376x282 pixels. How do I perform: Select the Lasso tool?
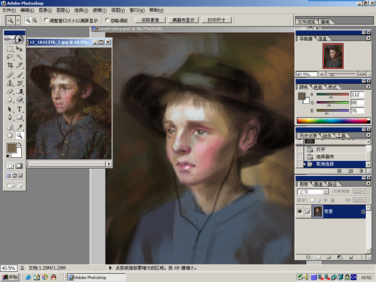[x=10, y=57]
